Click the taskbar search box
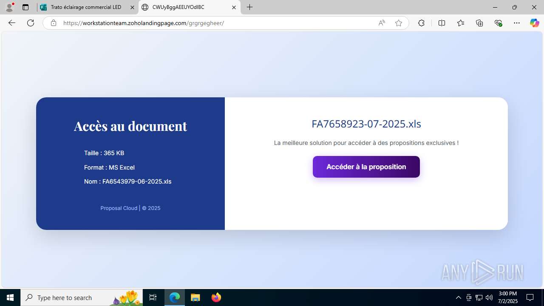The image size is (544, 306). point(82,297)
